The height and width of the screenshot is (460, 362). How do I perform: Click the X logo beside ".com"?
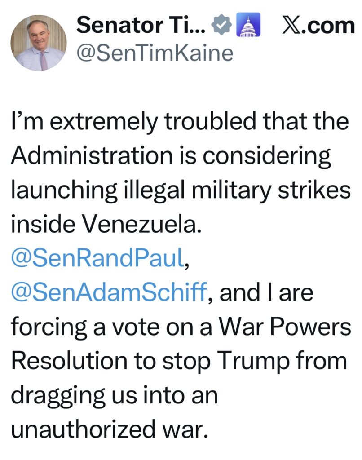(293, 26)
